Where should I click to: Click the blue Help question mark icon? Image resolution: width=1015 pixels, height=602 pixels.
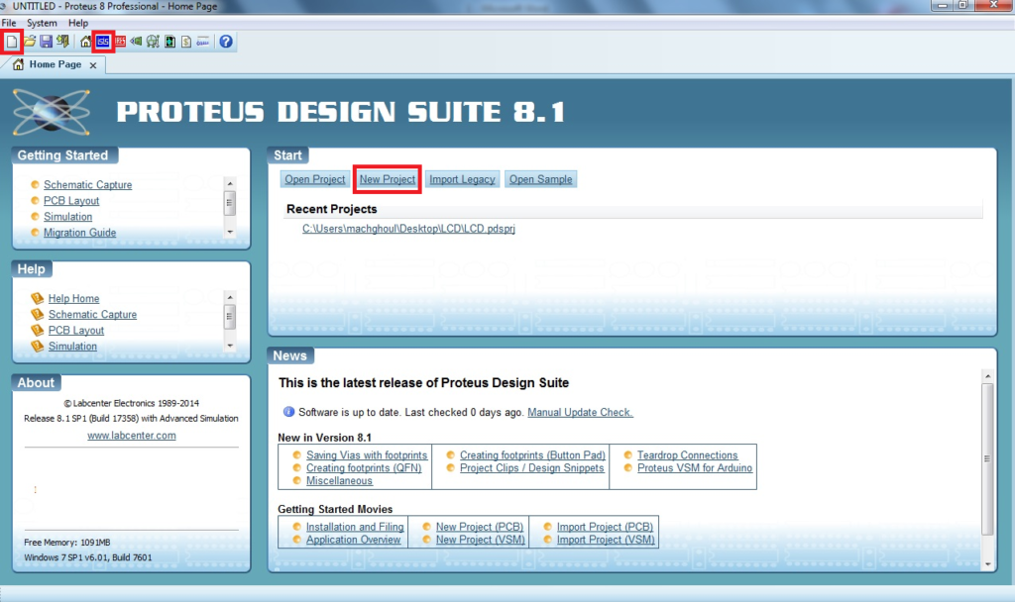[226, 42]
